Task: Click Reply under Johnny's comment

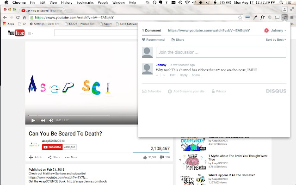Action: [x=184, y=75]
